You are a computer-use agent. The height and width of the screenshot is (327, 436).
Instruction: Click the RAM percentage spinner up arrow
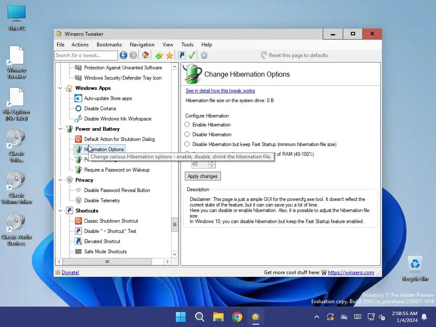coord(212,162)
